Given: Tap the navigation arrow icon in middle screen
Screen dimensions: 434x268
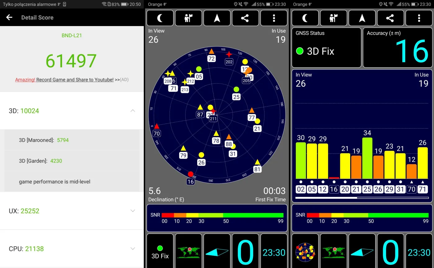Looking at the screenshot, I should (217, 18).
